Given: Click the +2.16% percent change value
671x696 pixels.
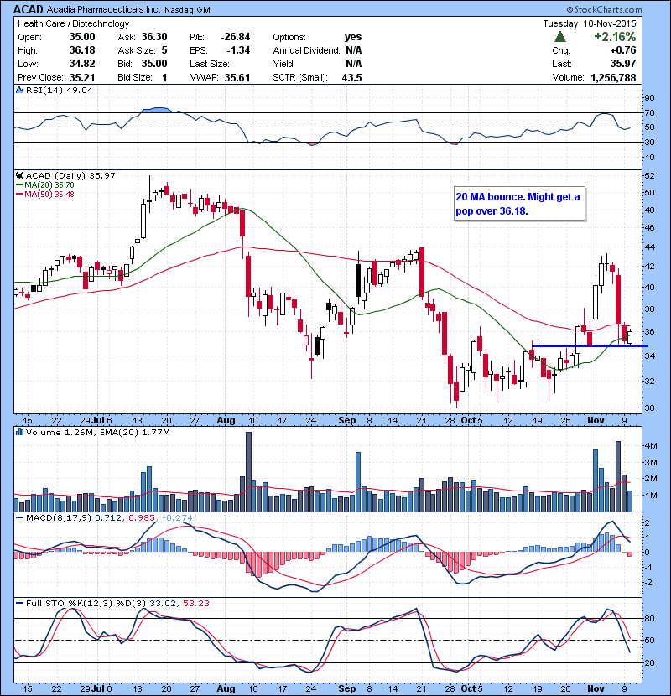Looking at the screenshot, I should tap(615, 37).
